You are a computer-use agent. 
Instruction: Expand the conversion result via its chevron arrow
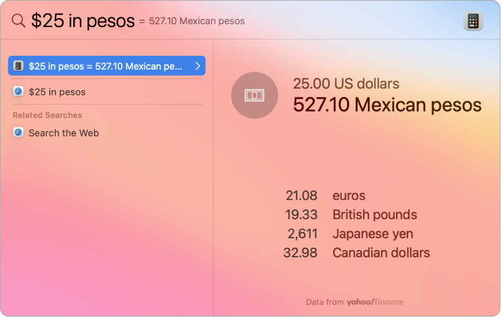tap(198, 66)
